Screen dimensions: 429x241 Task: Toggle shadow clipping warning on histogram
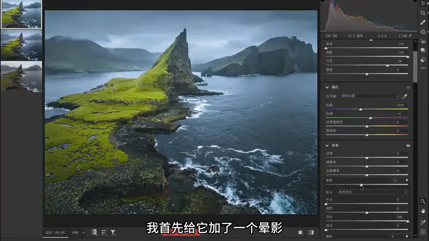322,1
